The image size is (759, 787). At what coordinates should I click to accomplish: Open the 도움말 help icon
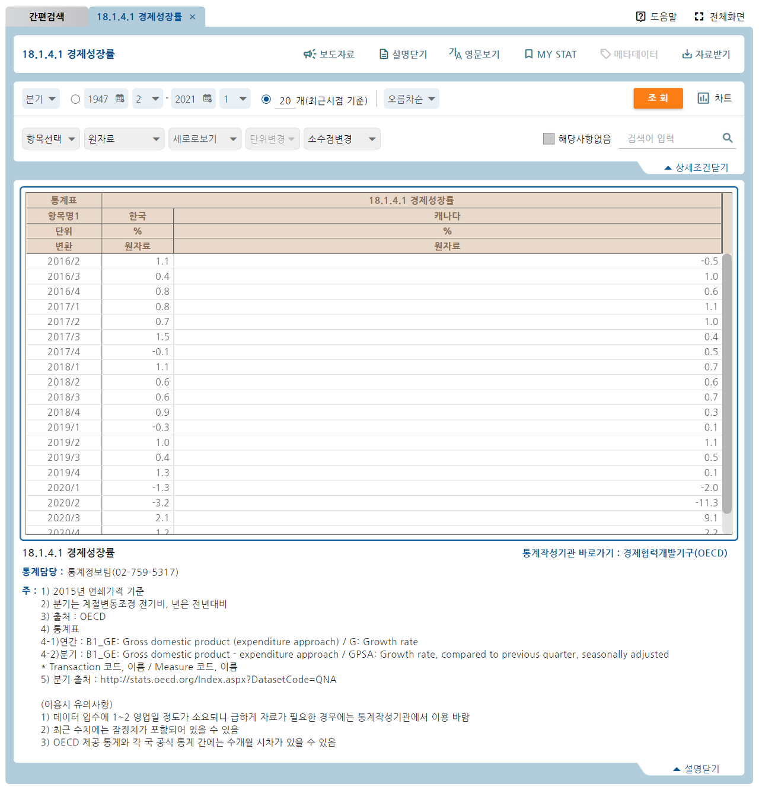pyautogui.click(x=640, y=17)
